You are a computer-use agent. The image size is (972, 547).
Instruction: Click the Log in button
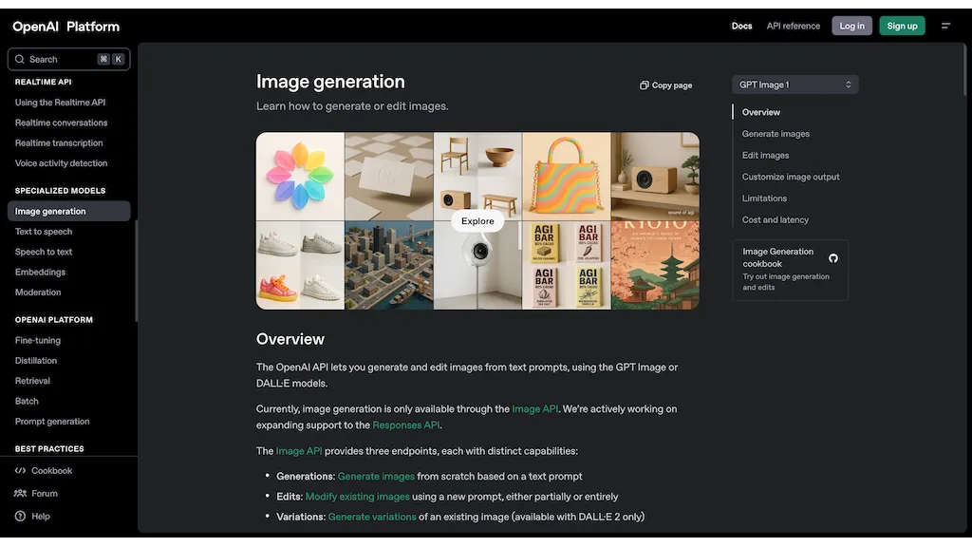tap(851, 26)
